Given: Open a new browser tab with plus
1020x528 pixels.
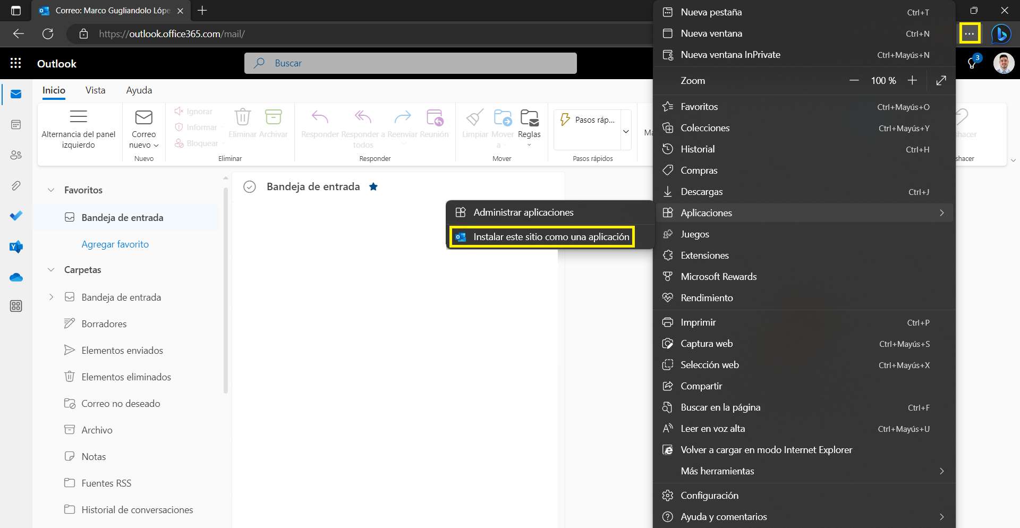Looking at the screenshot, I should (202, 10).
